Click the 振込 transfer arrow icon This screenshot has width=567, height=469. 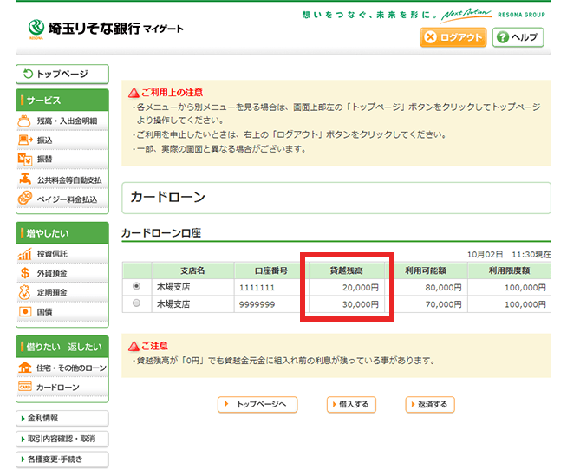point(25,140)
